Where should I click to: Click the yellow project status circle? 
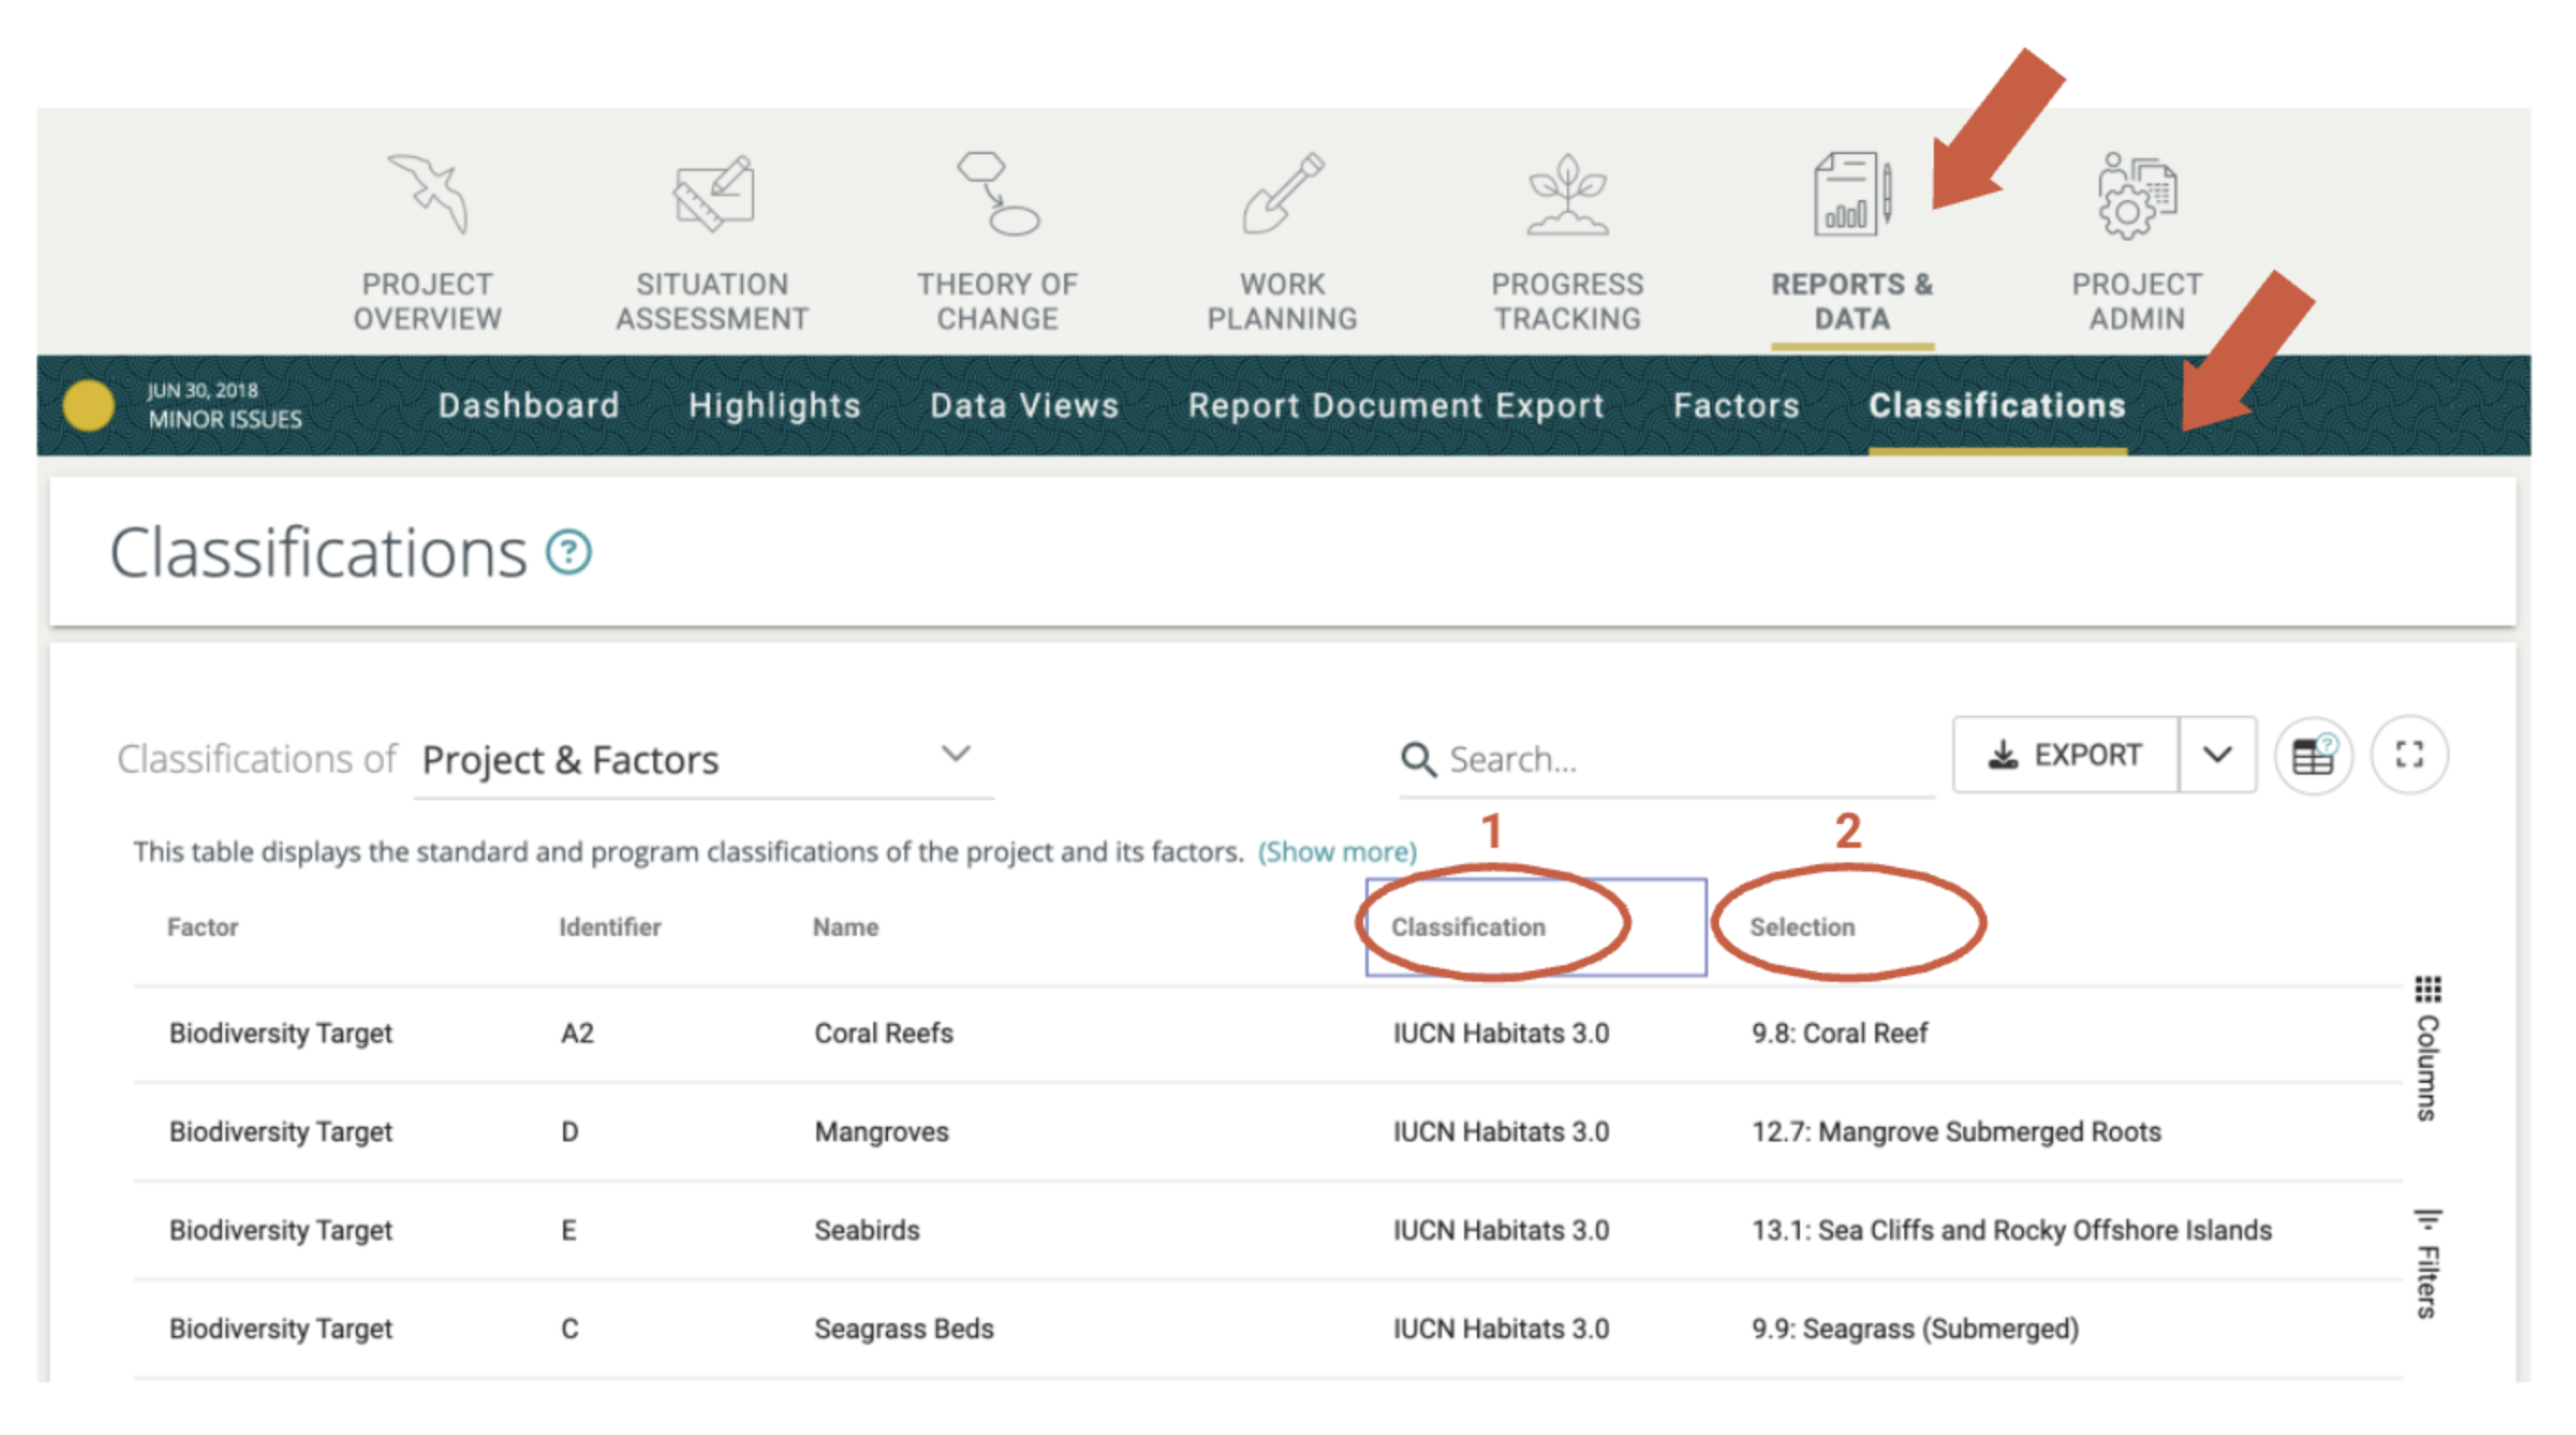click(88, 405)
